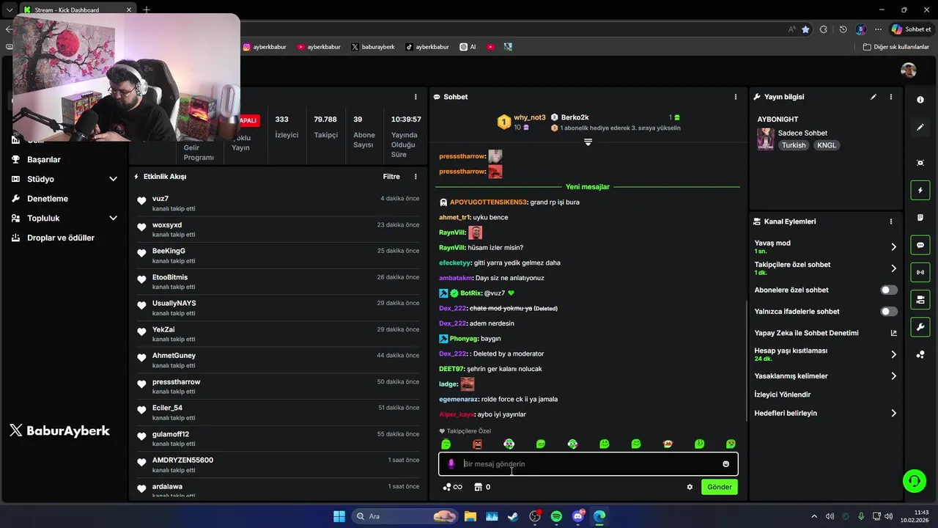
Task: Click the document icon in right sidebar
Action: pyautogui.click(x=920, y=218)
